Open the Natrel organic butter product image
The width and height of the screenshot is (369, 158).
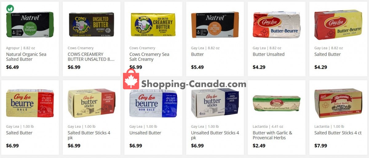click(x=30, y=25)
